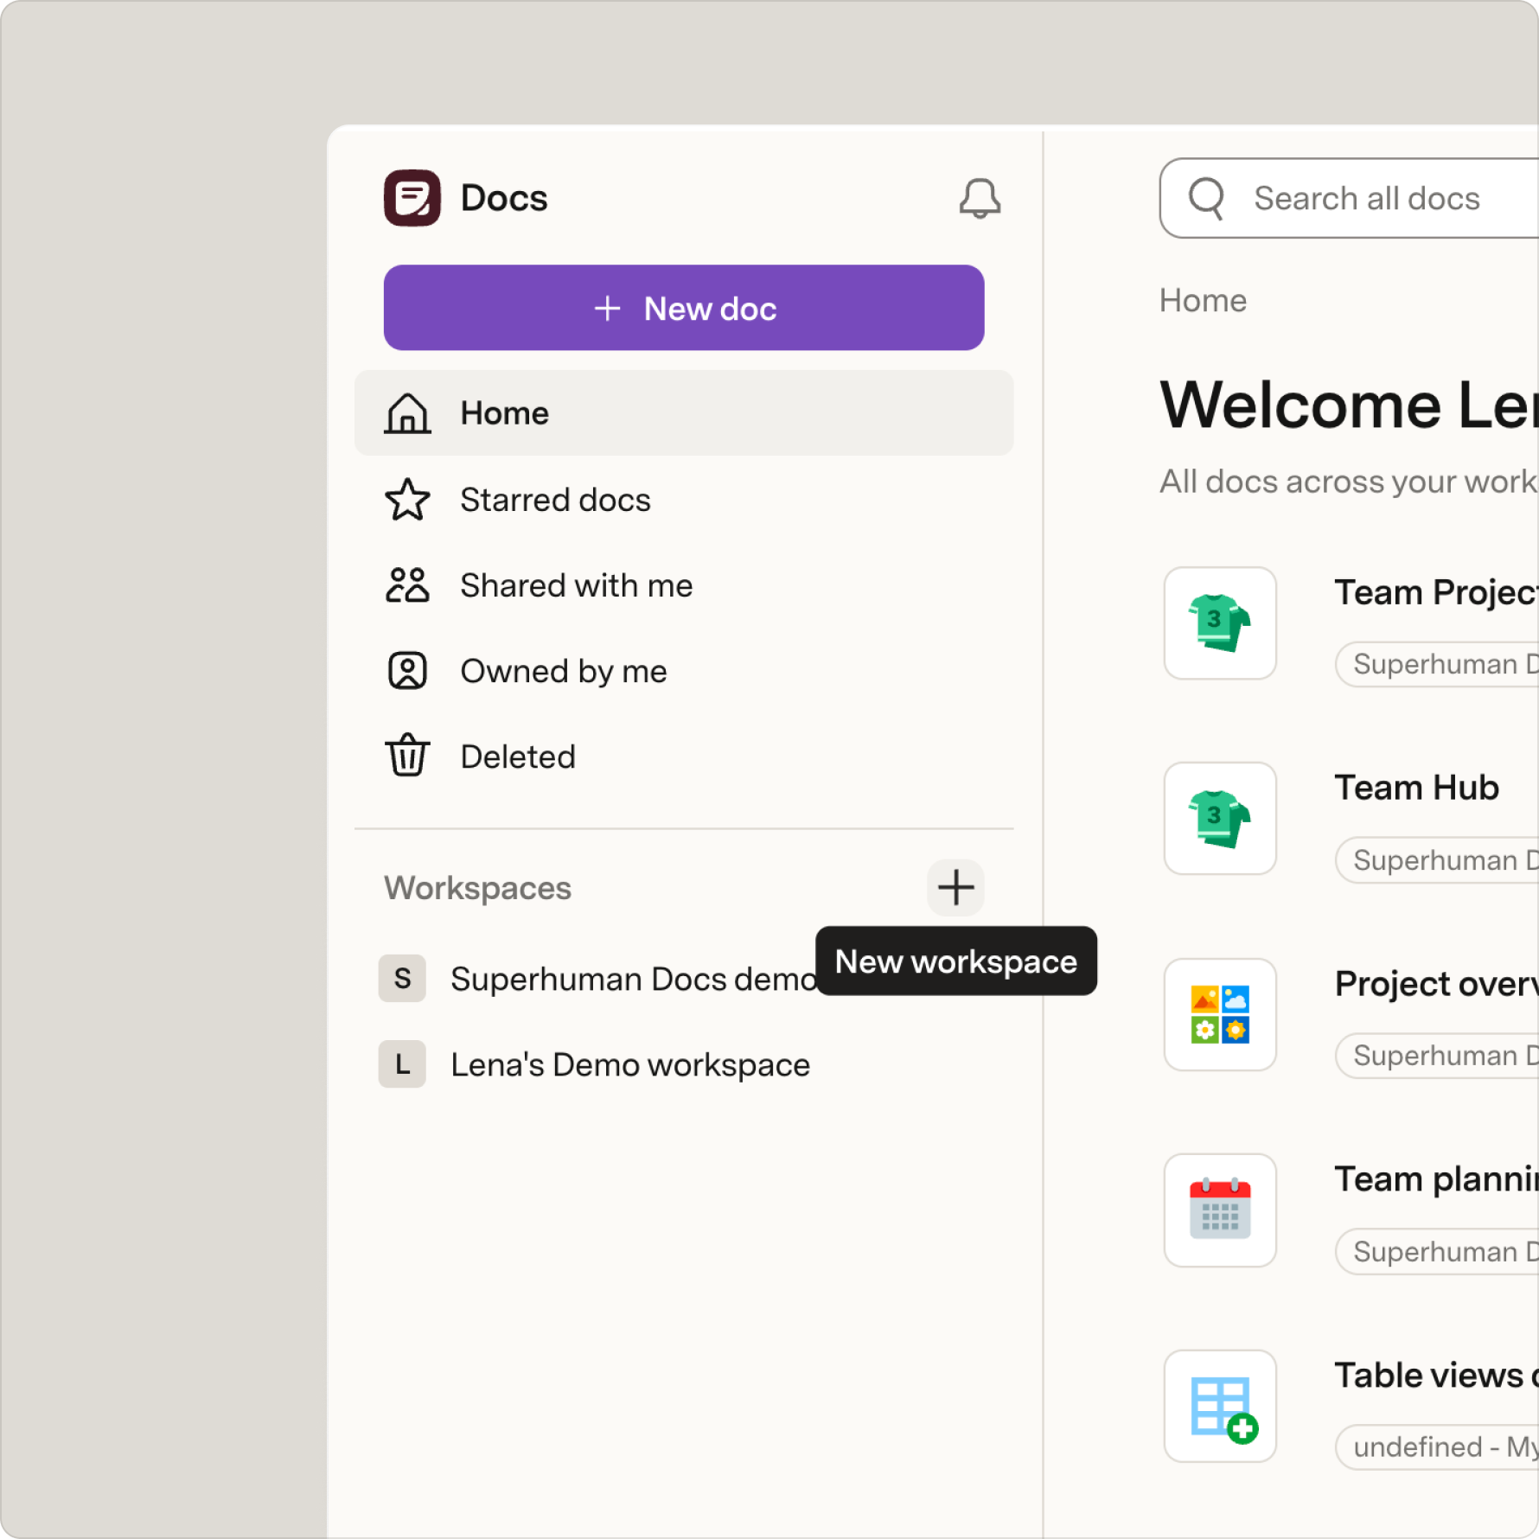This screenshot has width=1539, height=1539.
Task: Click the undefined - My tag under Table views
Action: click(x=1437, y=1447)
